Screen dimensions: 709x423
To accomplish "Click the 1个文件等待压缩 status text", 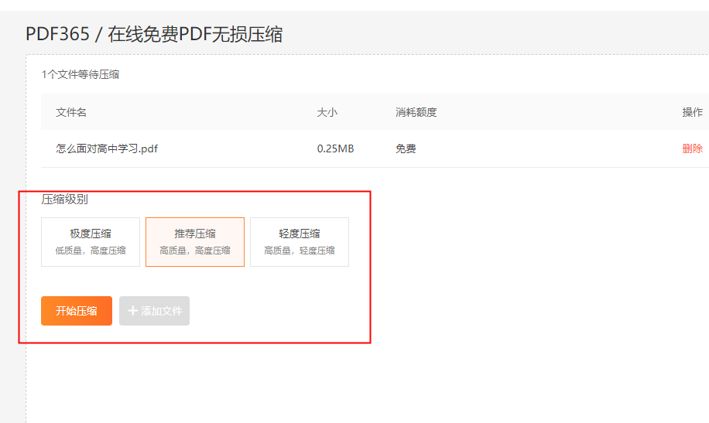I will [80, 74].
